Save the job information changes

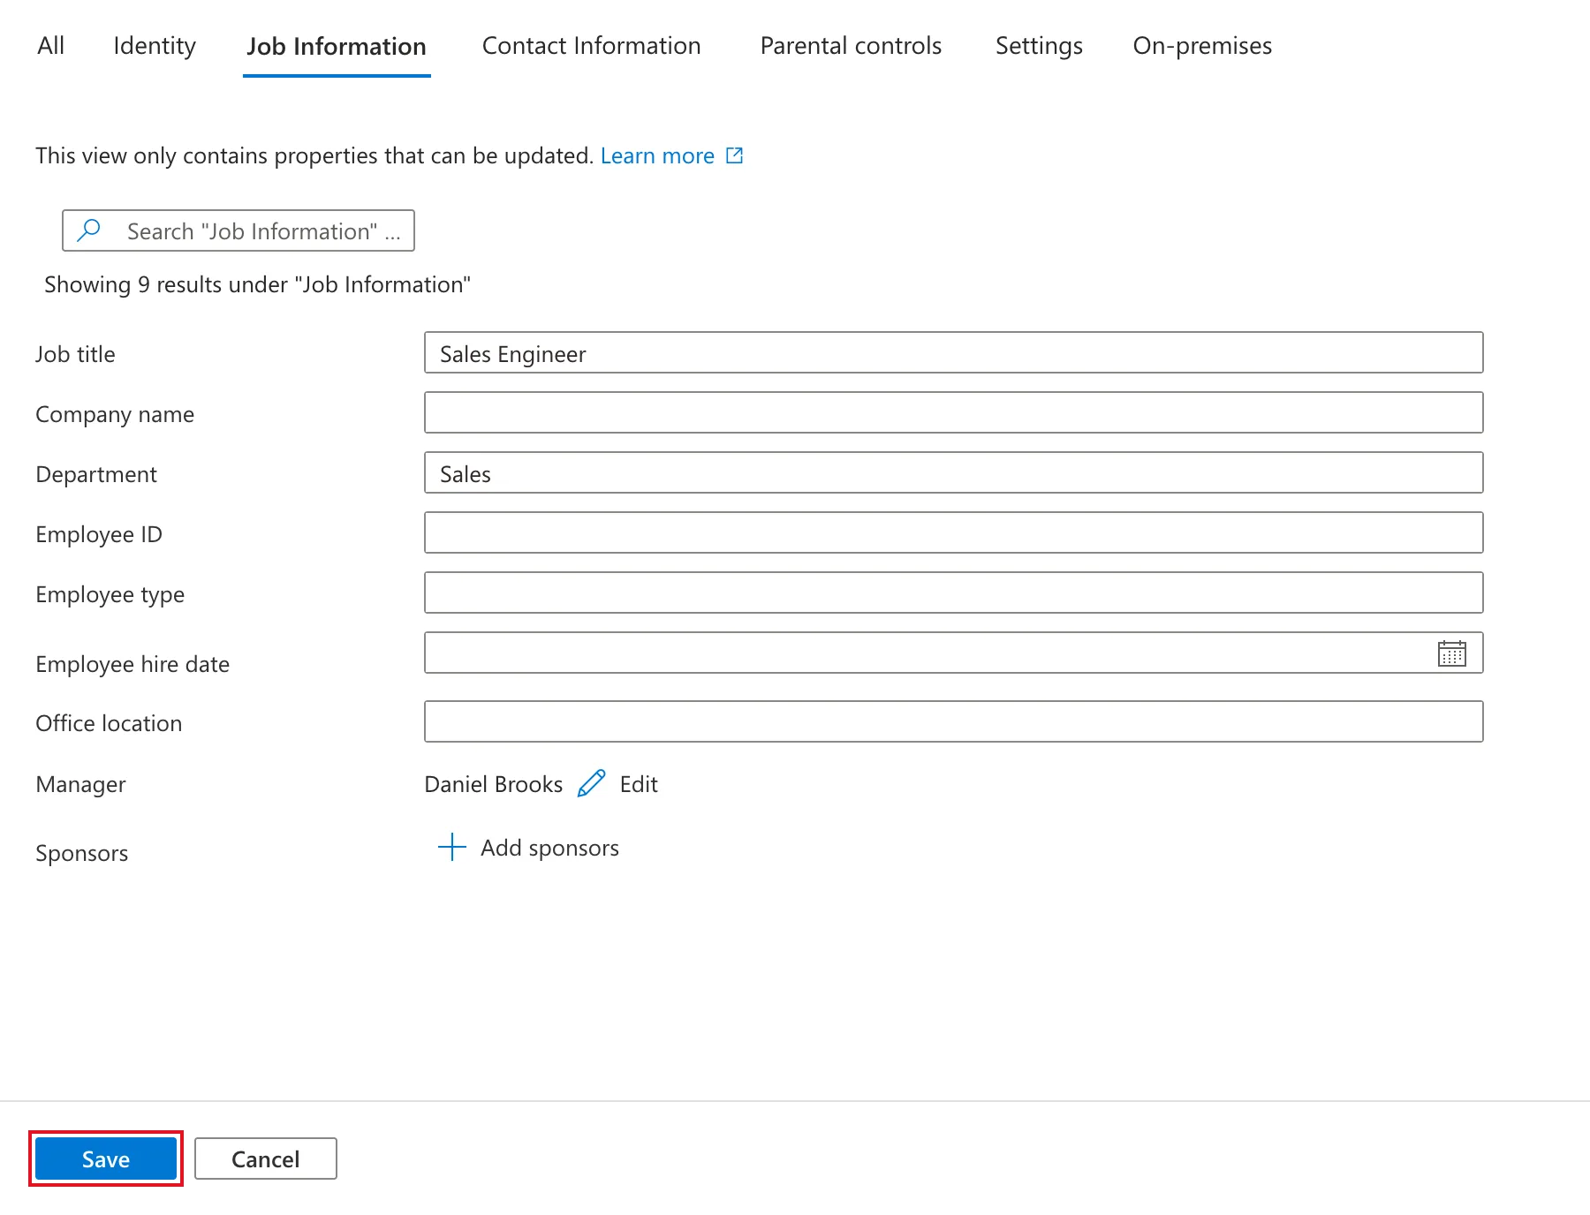106,1158
